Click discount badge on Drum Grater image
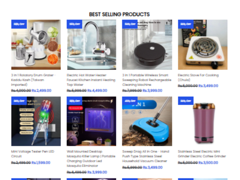The height and width of the screenshot is (180, 240). tap(19, 24)
